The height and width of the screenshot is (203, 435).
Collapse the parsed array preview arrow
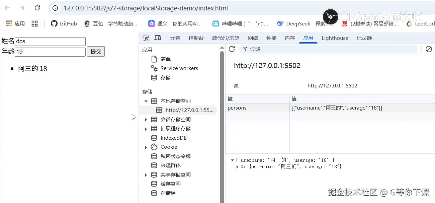(x=232, y=160)
